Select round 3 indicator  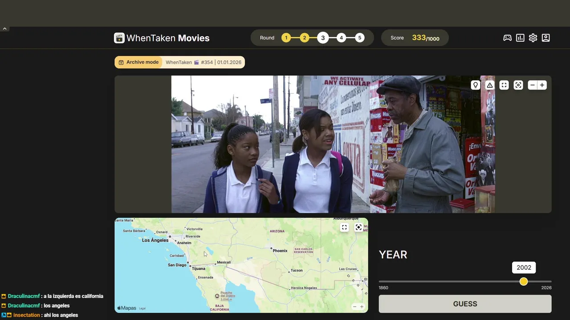(323, 38)
